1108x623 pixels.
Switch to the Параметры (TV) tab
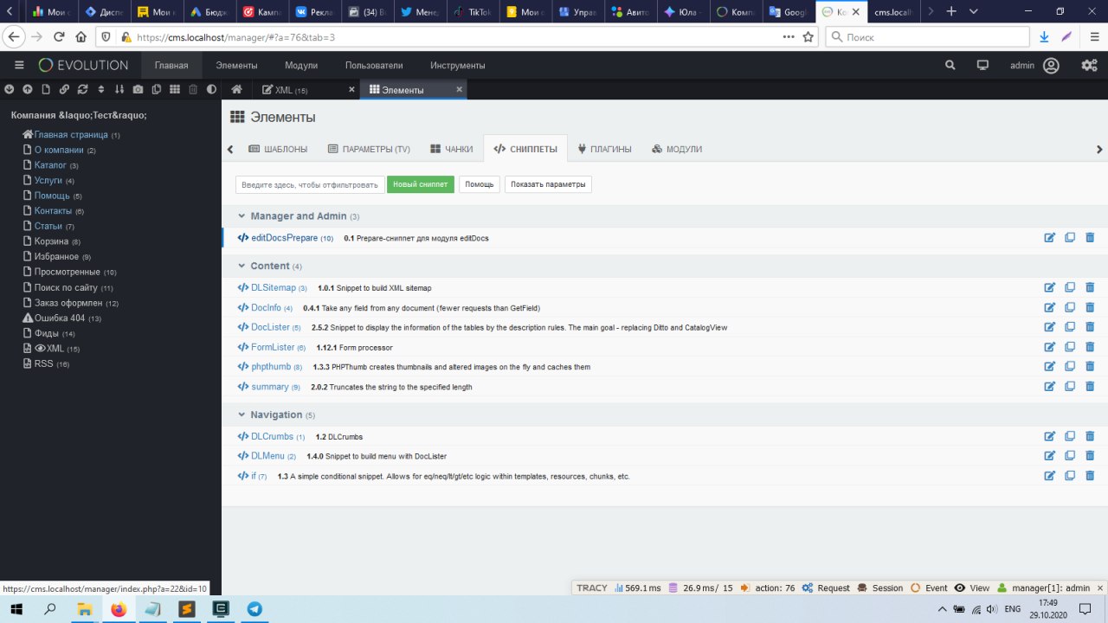[369, 149]
